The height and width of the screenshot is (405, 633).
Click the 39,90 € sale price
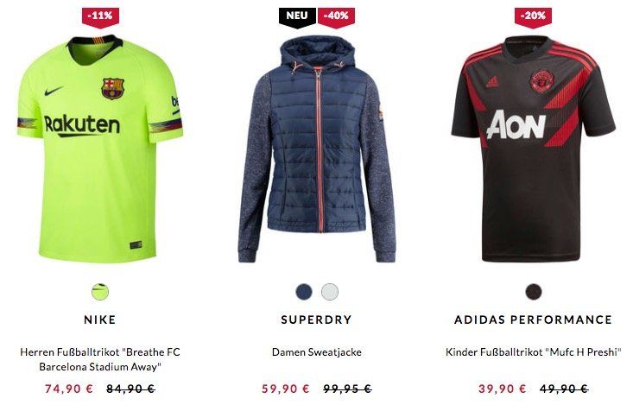(503, 389)
